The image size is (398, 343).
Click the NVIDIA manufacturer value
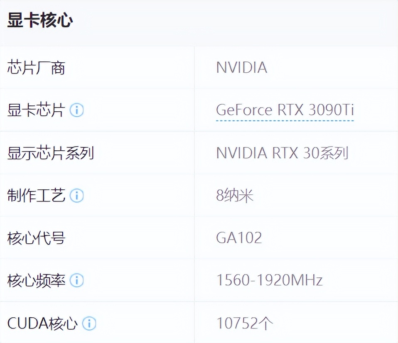point(241,68)
